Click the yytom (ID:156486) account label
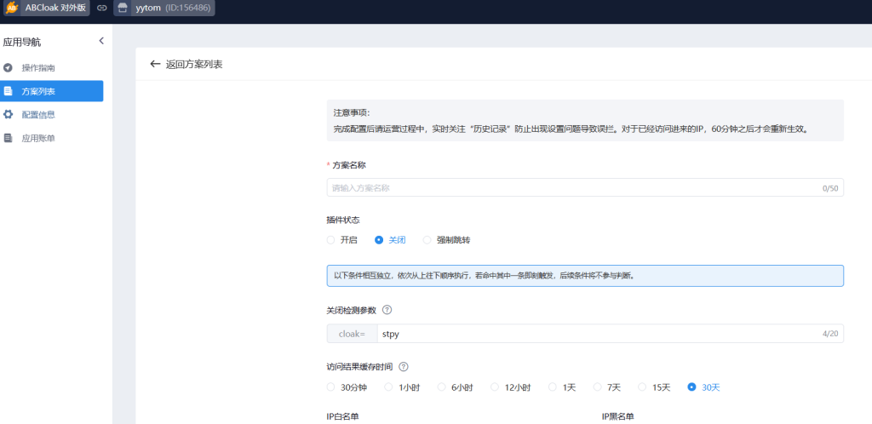 click(x=173, y=9)
